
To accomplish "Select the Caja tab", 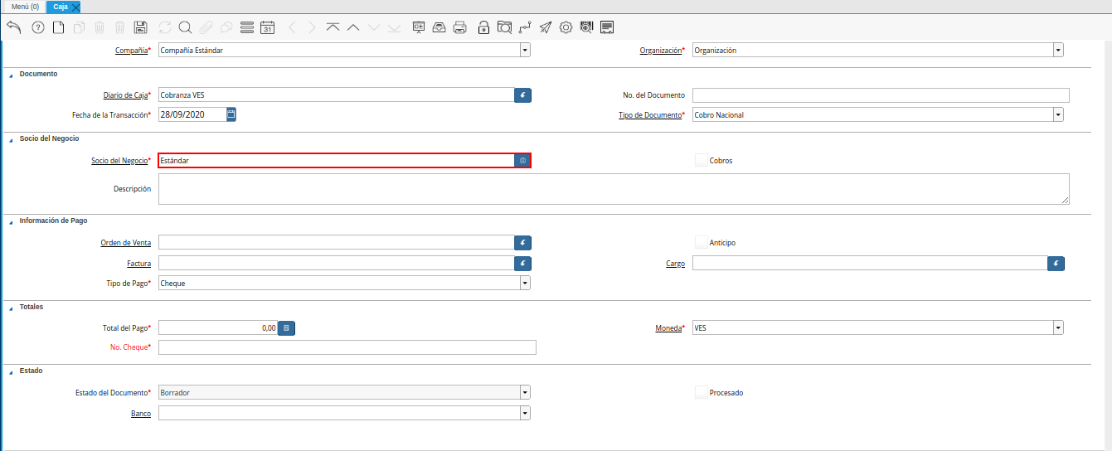I will [x=61, y=7].
